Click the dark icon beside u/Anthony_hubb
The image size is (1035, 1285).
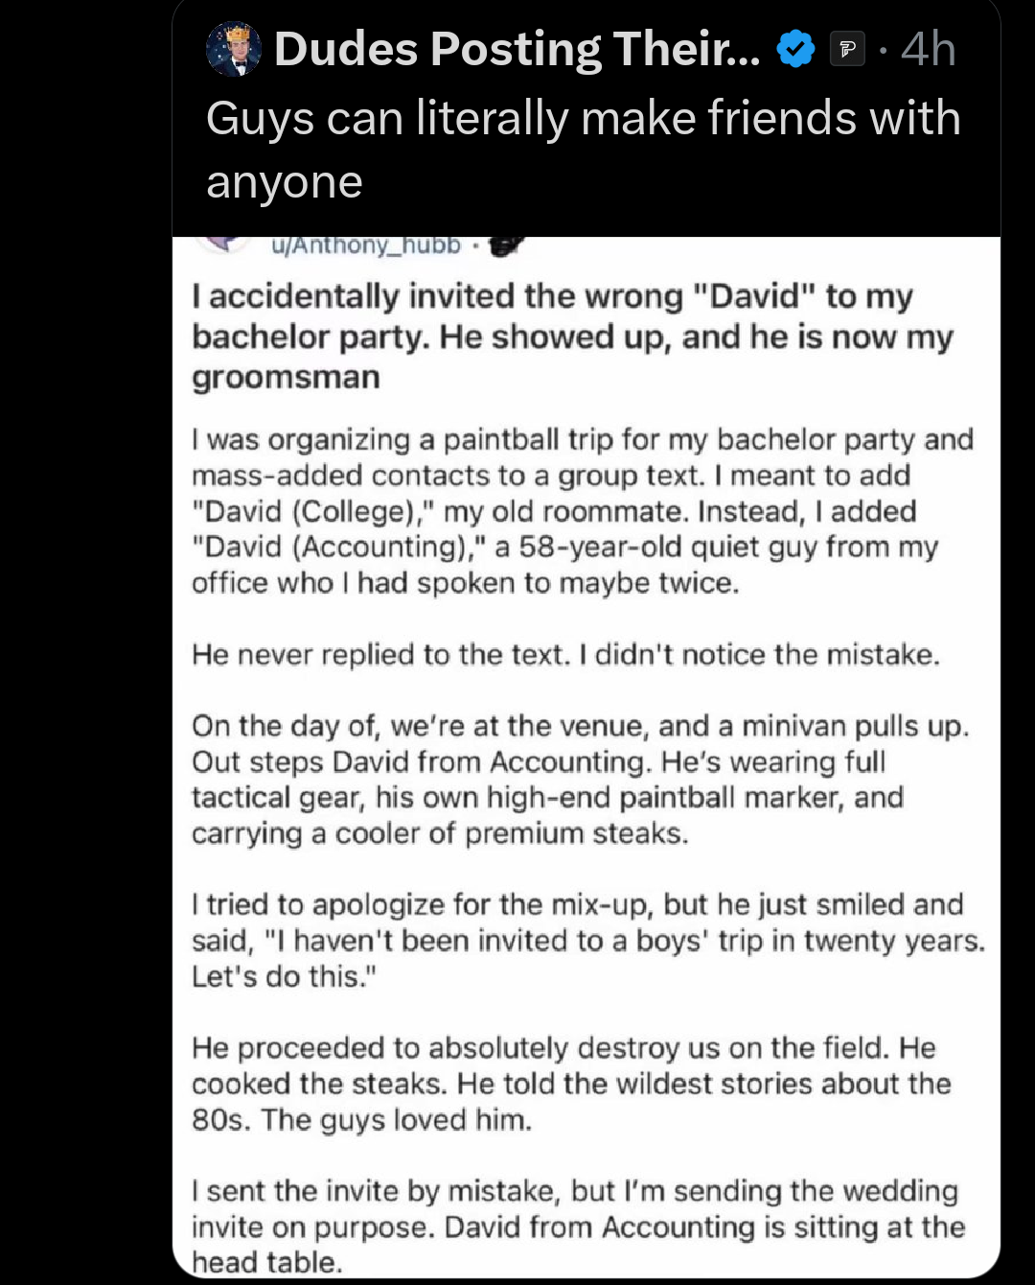(505, 245)
